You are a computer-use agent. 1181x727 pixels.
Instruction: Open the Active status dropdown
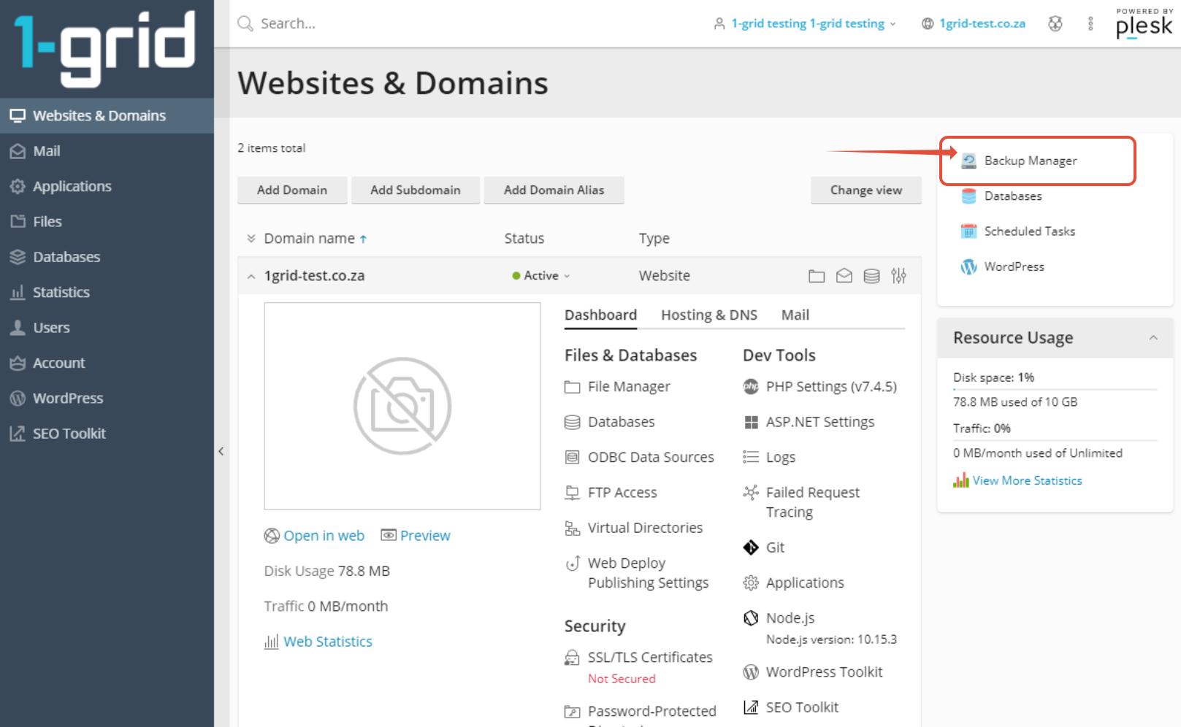(541, 276)
